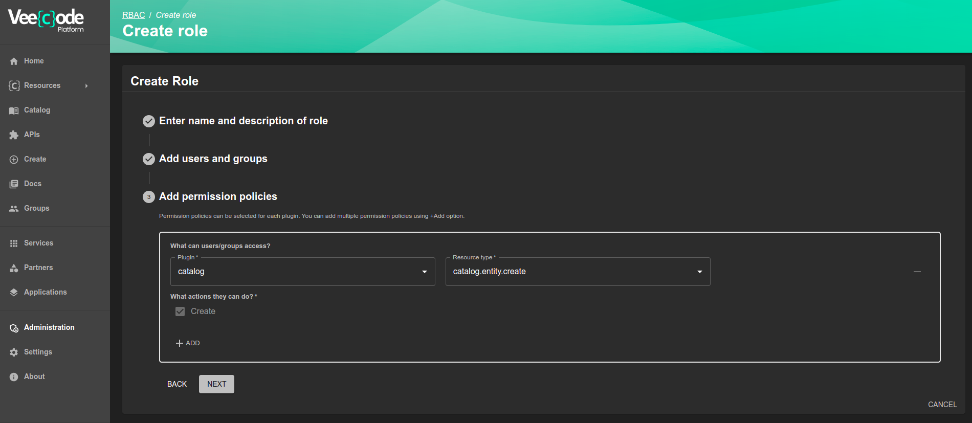Toggle the Create action checkbox
Viewport: 972px width, 423px height.
180,311
